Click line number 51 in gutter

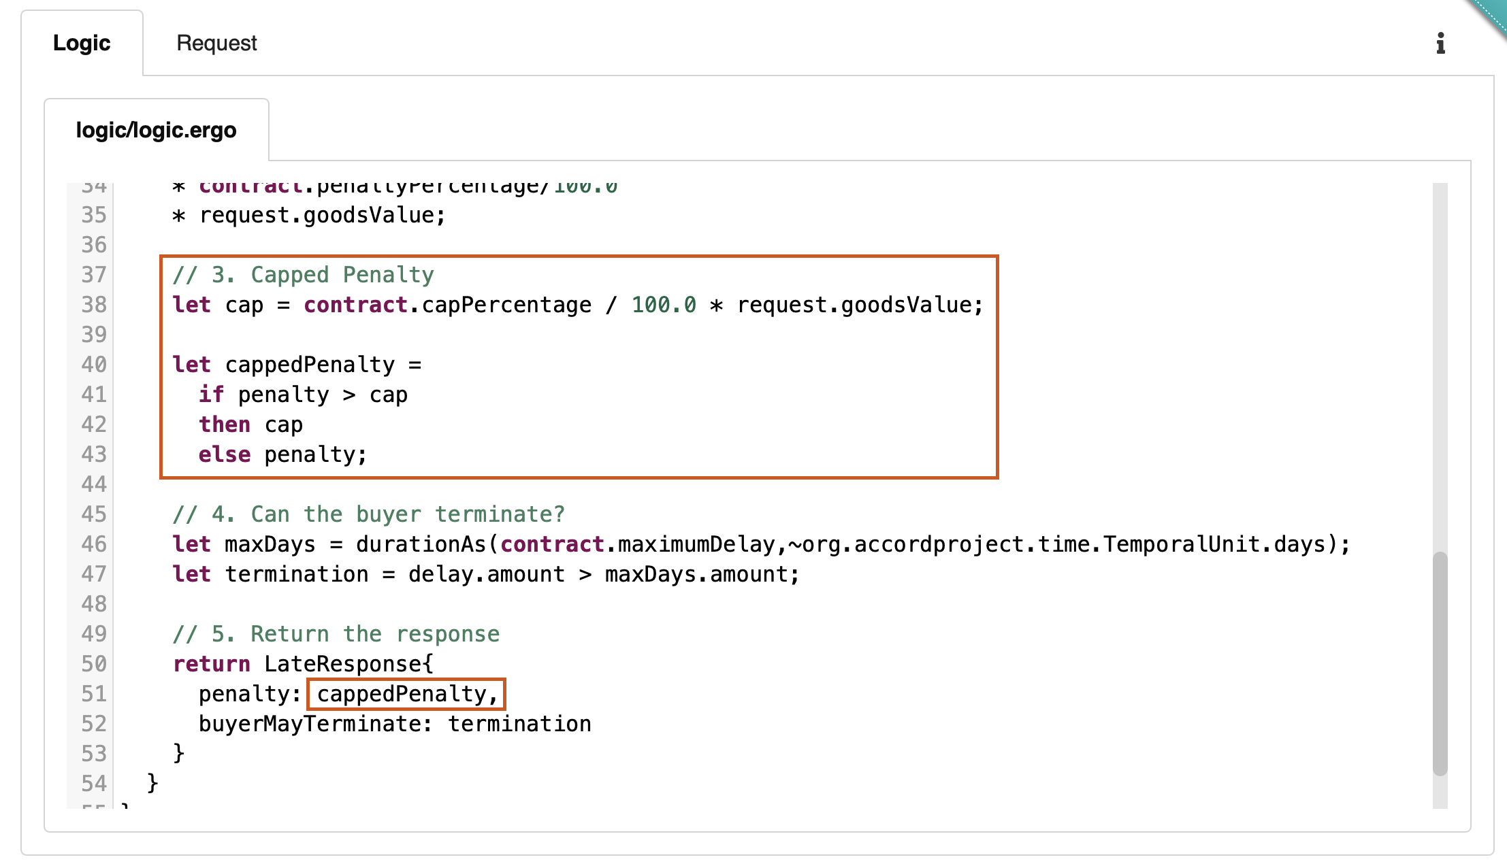[94, 694]
